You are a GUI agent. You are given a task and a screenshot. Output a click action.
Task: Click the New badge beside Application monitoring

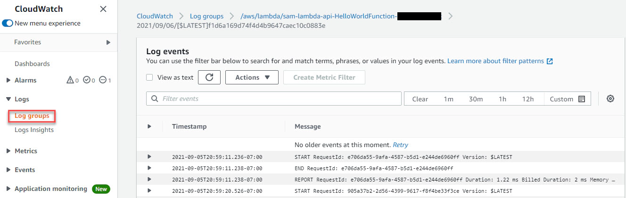click(101, 189)
